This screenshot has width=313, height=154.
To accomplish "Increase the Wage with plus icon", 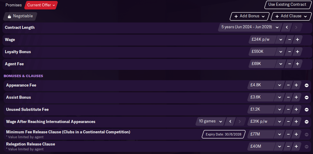I will (x=298, y=39).
